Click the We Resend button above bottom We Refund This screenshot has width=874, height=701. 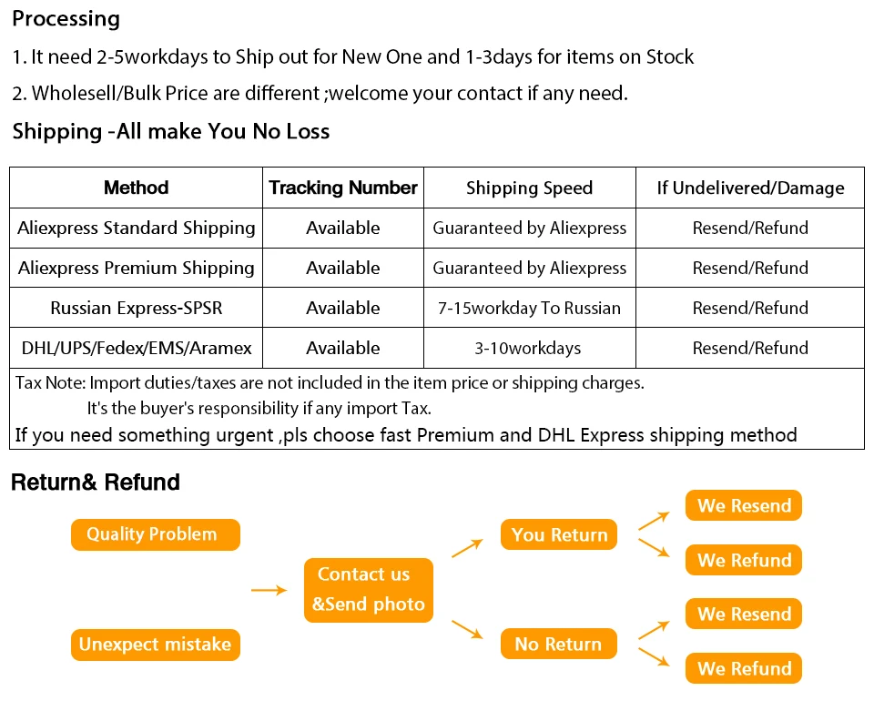coord(744,614)
